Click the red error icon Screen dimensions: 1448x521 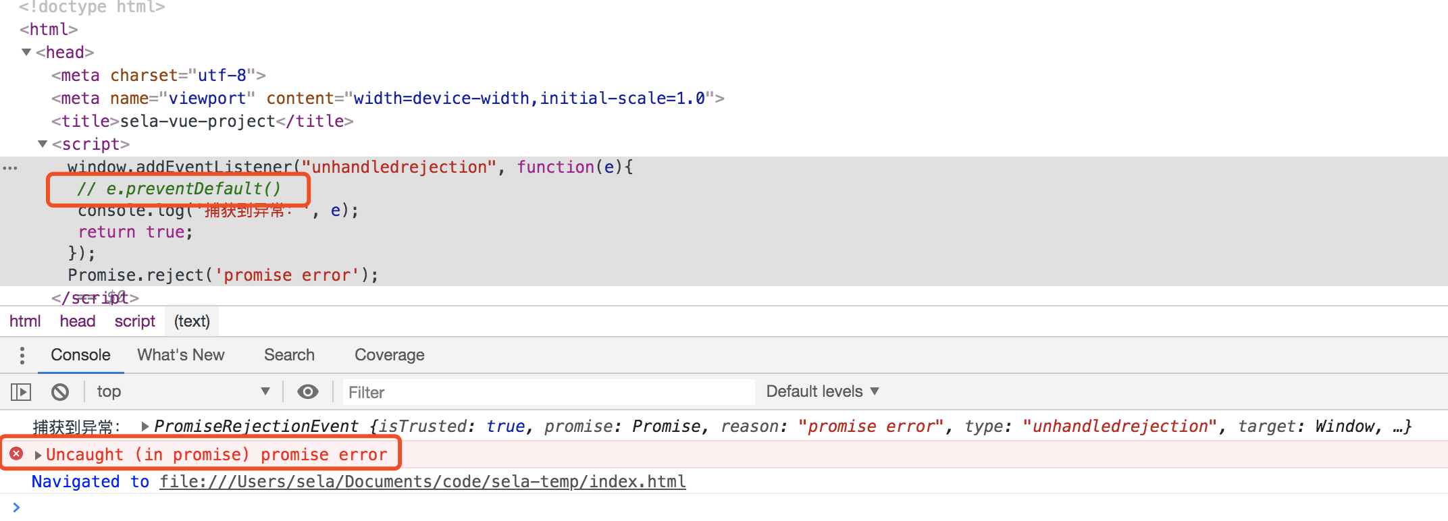[x=17, y=454]
